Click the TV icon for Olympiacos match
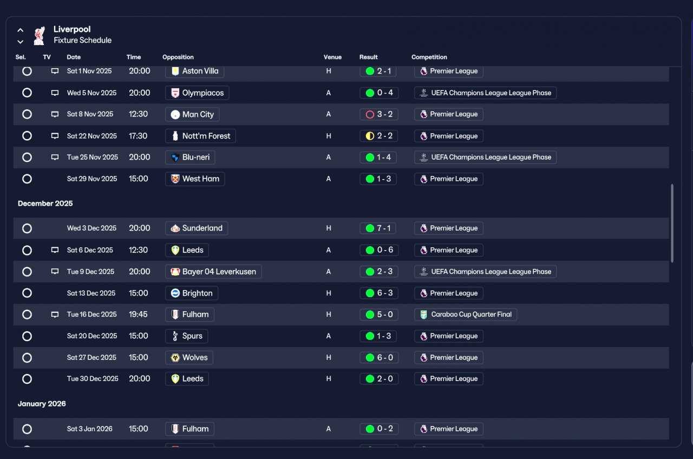This screenshot has height=459, width=693. click(x=55, y=93)
